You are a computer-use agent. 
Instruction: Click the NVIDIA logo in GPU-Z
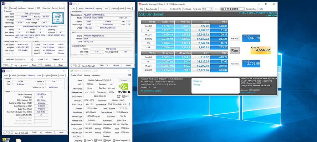[124, 88]
